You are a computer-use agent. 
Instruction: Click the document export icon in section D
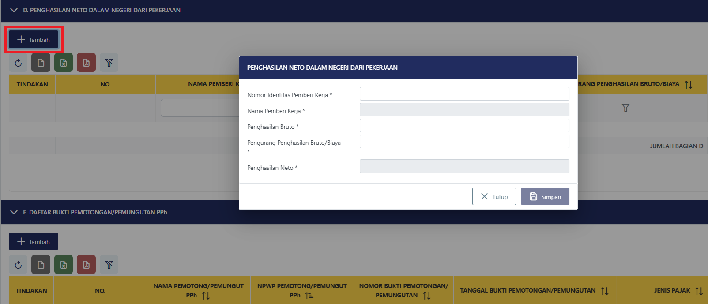tap(41, 63)
